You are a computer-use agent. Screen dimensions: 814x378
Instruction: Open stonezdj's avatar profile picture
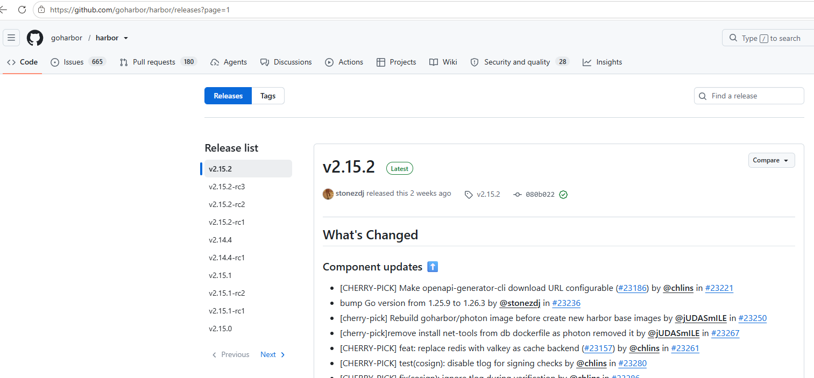(328, 194)
